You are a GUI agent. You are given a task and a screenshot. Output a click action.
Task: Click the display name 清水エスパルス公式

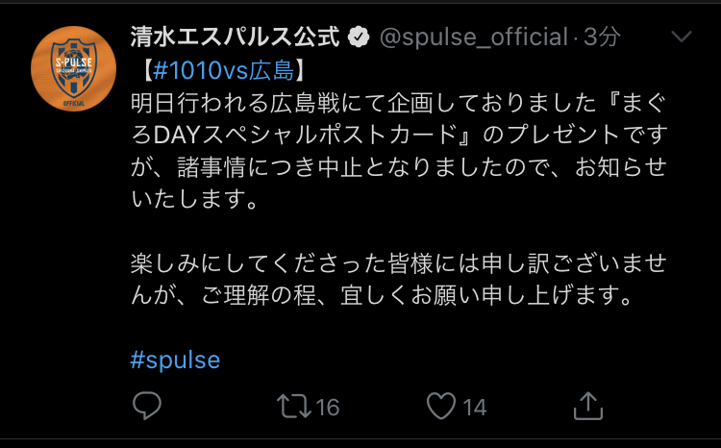pyautogui.click(x=236, y=37)
